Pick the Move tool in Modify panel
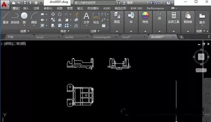The image size is (211, 122). [x=53, y=14]
